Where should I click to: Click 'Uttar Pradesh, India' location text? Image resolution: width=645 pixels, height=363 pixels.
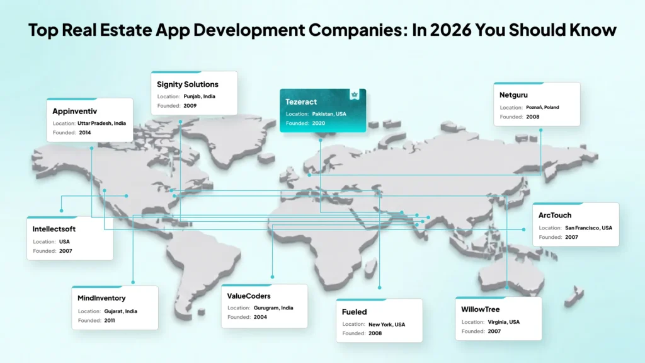101,123
